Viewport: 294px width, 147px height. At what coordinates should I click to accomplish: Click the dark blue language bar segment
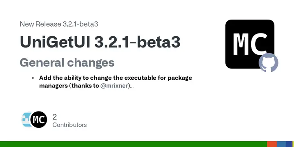pos(289,144)
